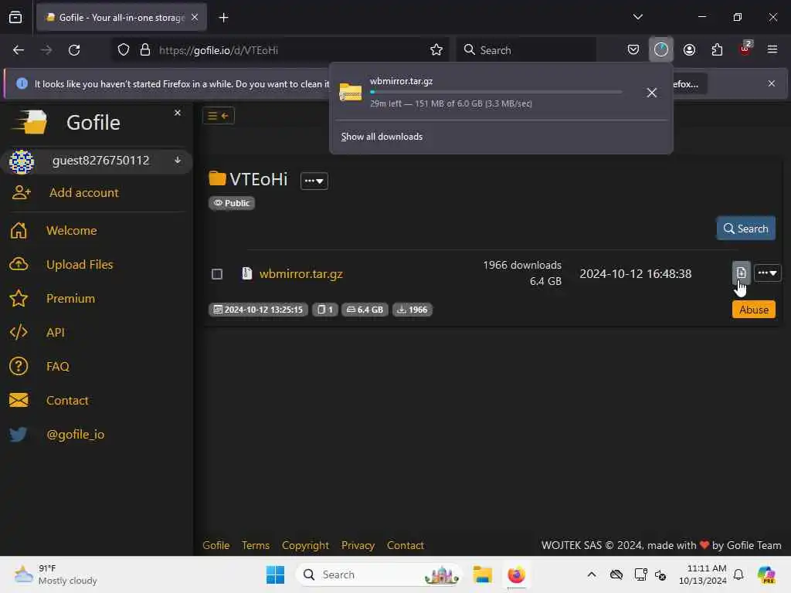The height and width of the screenshot is (593, 791).
Task: Open the API page
Action: (56, 332)
